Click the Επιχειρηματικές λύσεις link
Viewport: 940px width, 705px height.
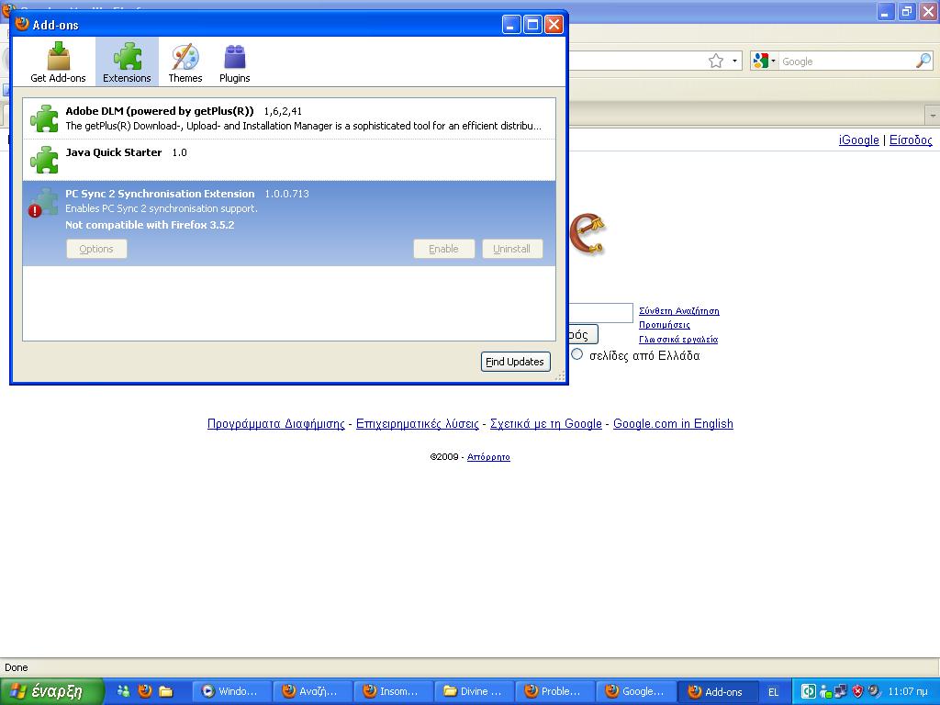[418, 424]
